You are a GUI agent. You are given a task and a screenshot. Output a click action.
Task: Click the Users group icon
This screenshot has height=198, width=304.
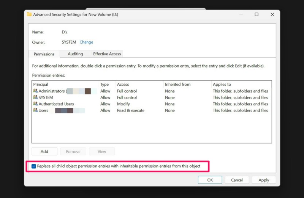pyautogui.click(x=35, y=110)
